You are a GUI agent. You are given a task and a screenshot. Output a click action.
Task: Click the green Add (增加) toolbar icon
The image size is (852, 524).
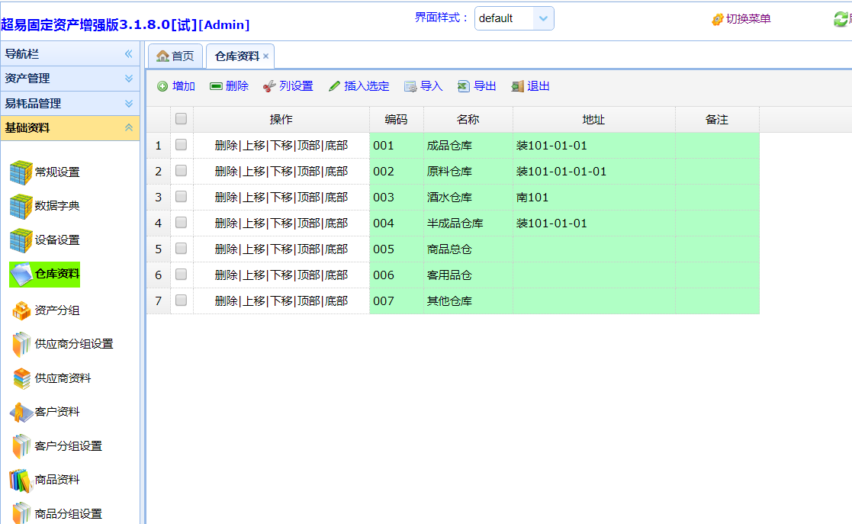coord(162,87)
